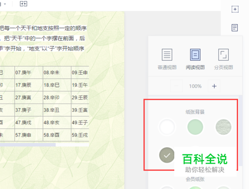The width and height of the screenshot is (249, 189).
Task: Choose the gray textured paper background swatch
Action: point(224,127)
